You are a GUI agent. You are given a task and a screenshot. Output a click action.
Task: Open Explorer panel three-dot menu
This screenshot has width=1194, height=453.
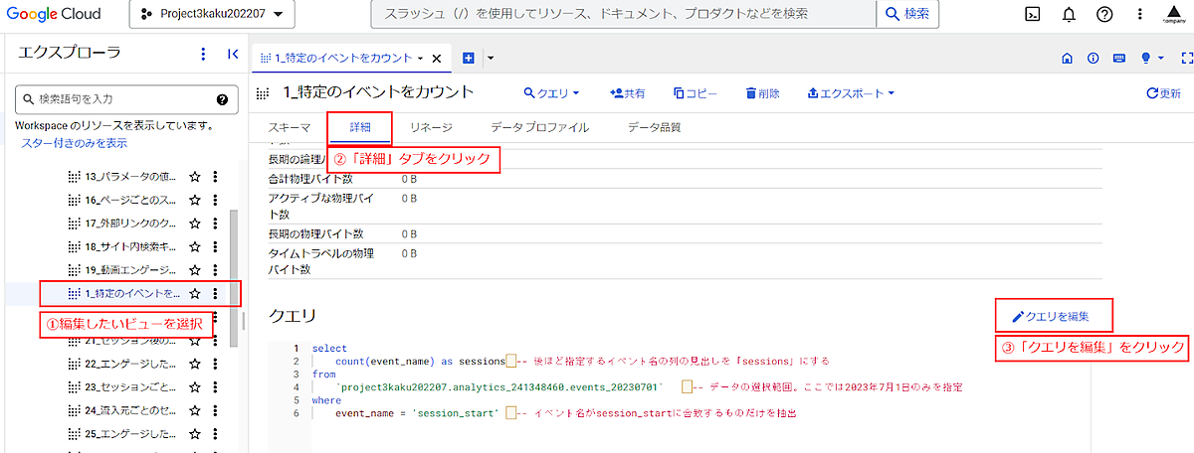click(204, 55)
